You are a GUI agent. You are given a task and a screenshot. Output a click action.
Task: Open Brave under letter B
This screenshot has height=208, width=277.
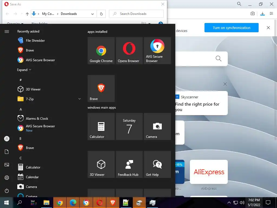click(49, 148)
